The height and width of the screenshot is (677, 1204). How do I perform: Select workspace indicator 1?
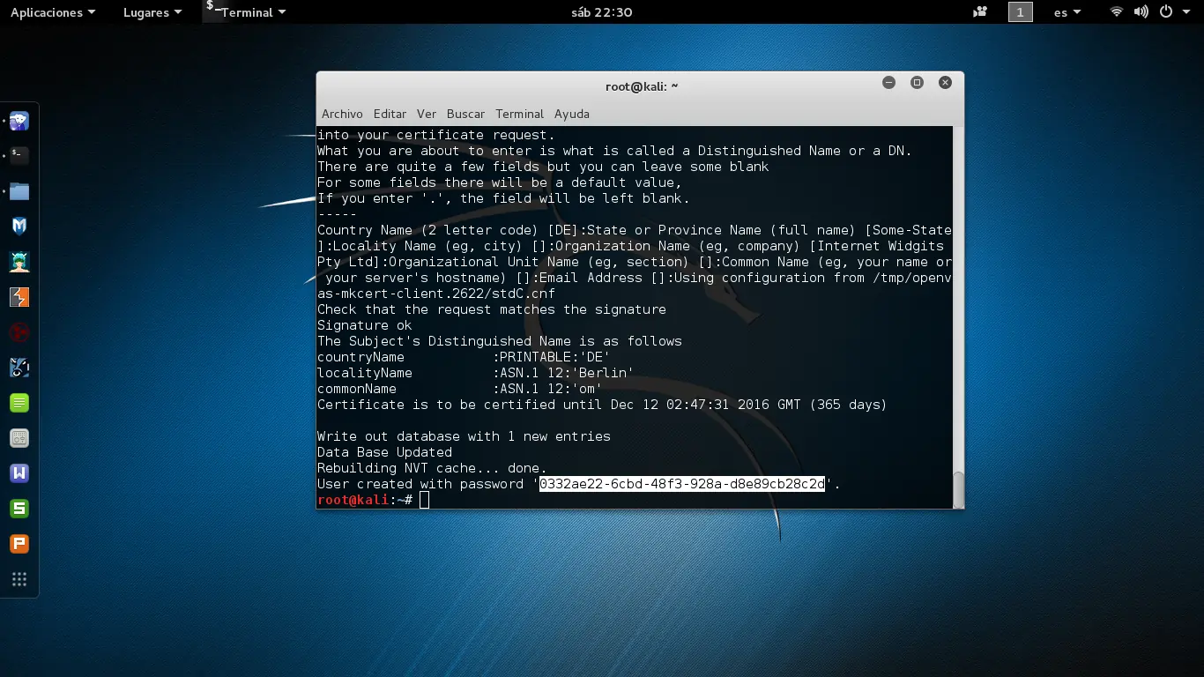coord(1020,12)
